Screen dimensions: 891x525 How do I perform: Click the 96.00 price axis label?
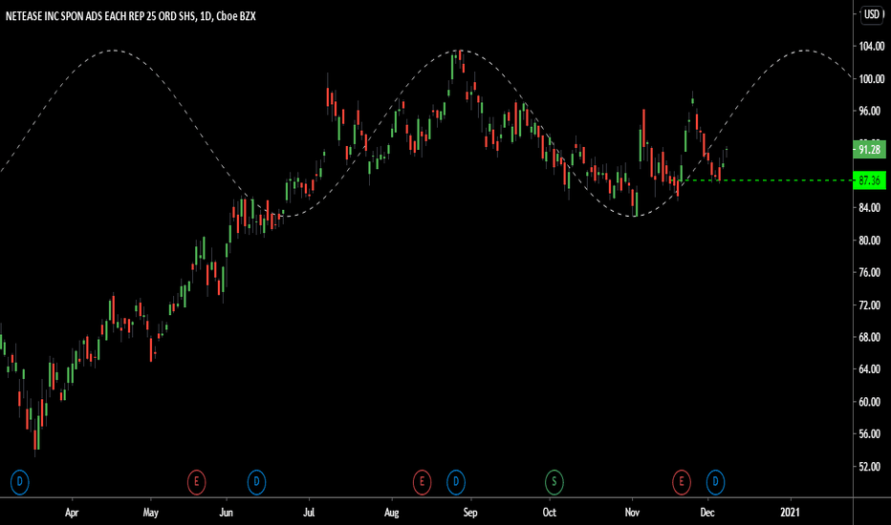click(x=871, y=112)
